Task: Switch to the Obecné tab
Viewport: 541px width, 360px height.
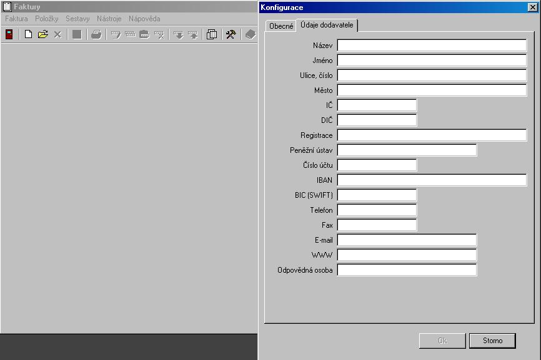Action: coord(281,26)
